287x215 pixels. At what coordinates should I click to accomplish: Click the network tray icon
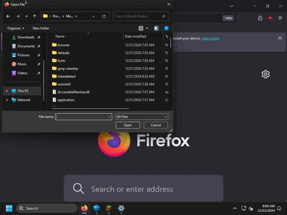click(x=244, y=208)
